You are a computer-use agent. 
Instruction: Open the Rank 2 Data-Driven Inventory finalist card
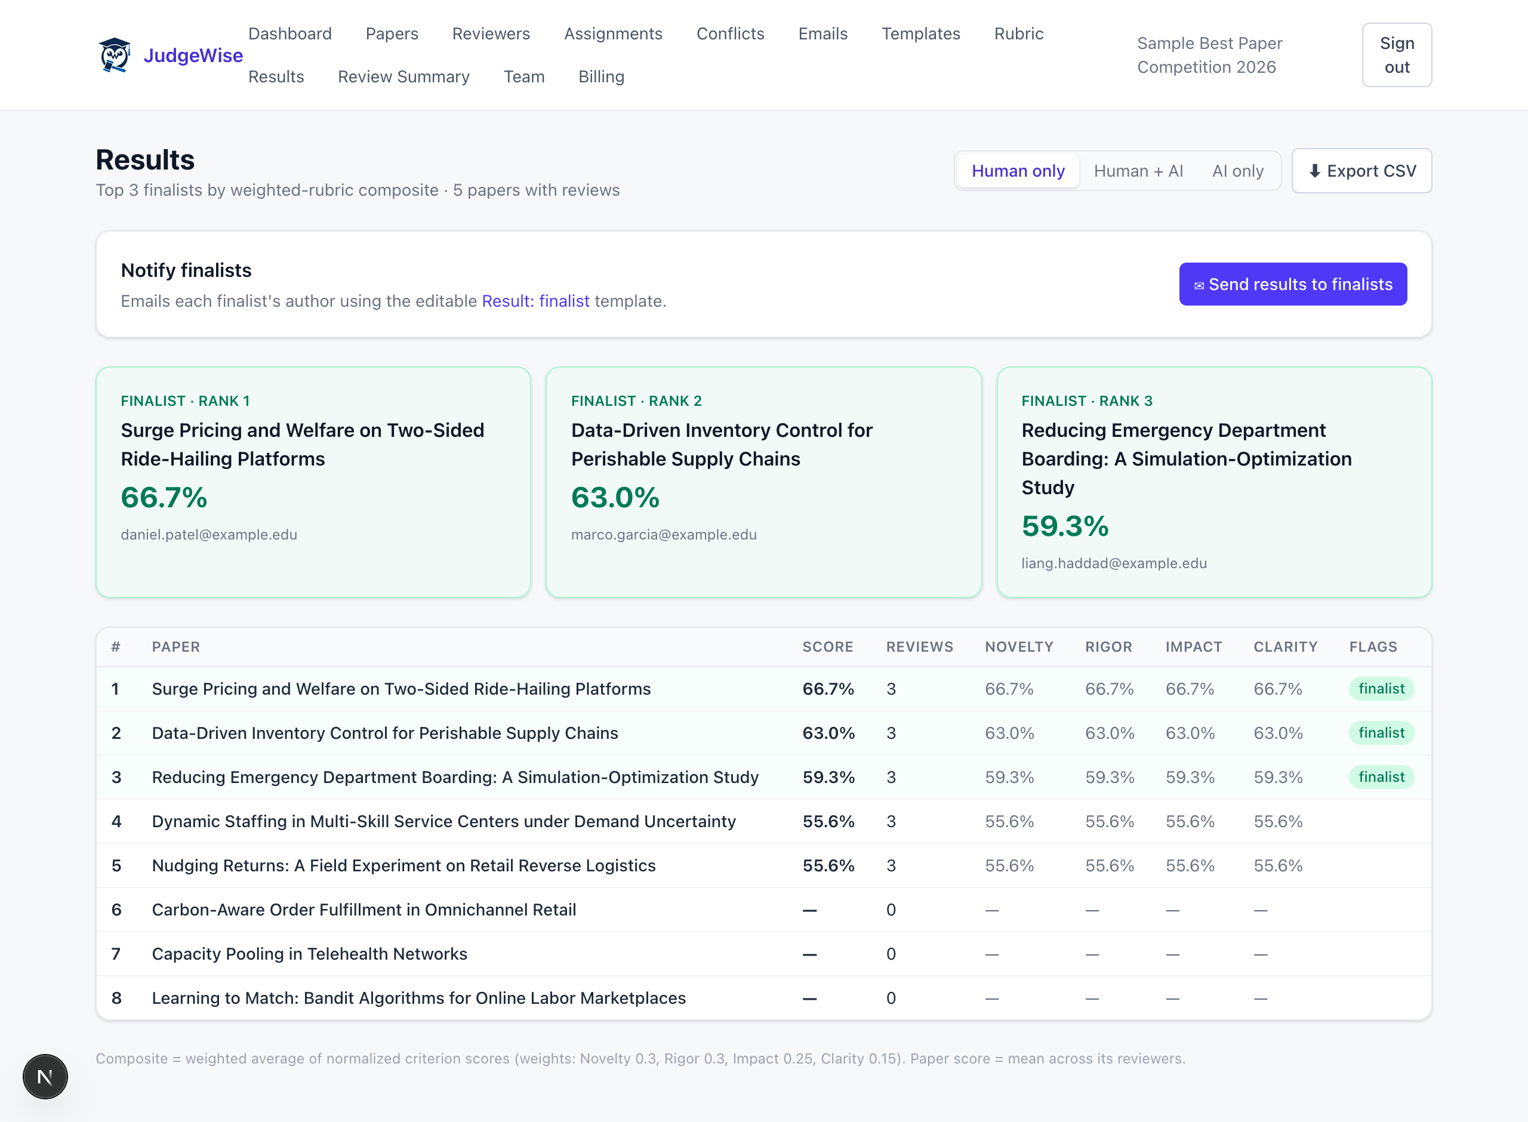tap(763, 482)
